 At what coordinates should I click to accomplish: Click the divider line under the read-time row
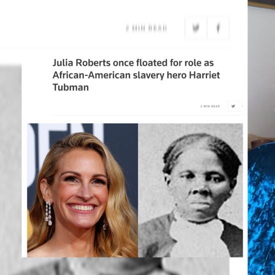click(x=147, y=115)
